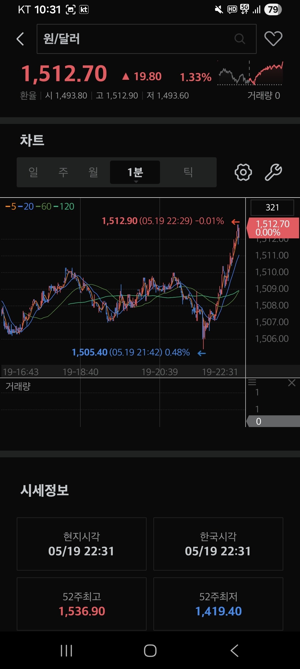This screenshot has height=669, width=300.
Task: Select the 주 weekly chart tab
Action: coord(63,172)
